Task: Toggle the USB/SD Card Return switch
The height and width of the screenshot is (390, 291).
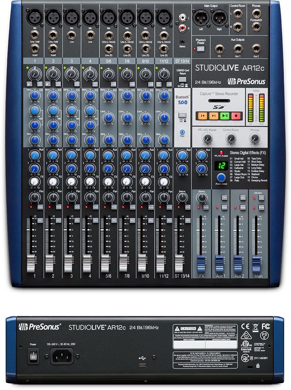Action: point(182,80)
